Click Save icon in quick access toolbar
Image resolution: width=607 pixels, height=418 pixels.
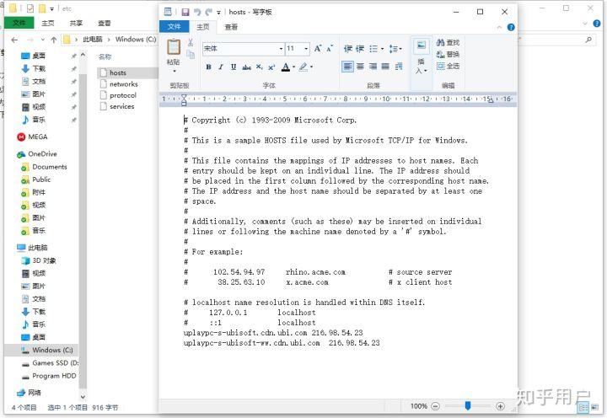(185, 12)
